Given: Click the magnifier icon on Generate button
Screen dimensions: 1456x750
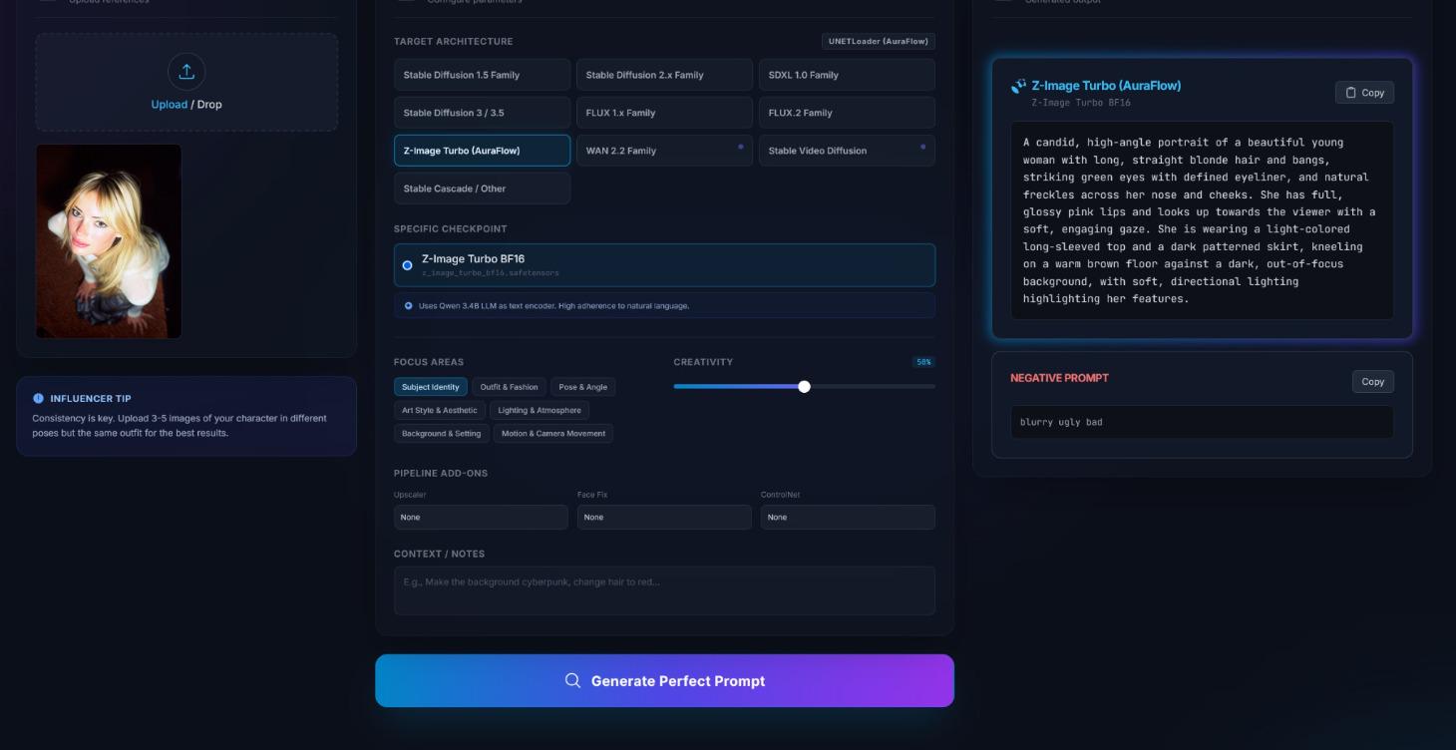Looking at the screenshot, I should (x=572, y=680).
